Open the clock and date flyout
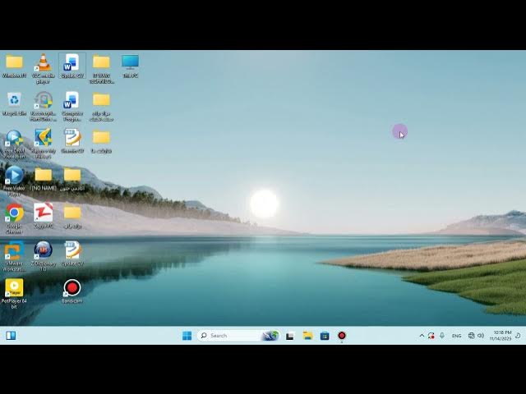Screen dimensions: 526x394 [501, 336]
